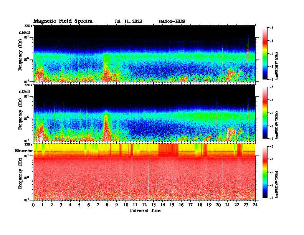304x235 pixels.
Task: Click the hour '14' tick label
Action: point(163,205)
